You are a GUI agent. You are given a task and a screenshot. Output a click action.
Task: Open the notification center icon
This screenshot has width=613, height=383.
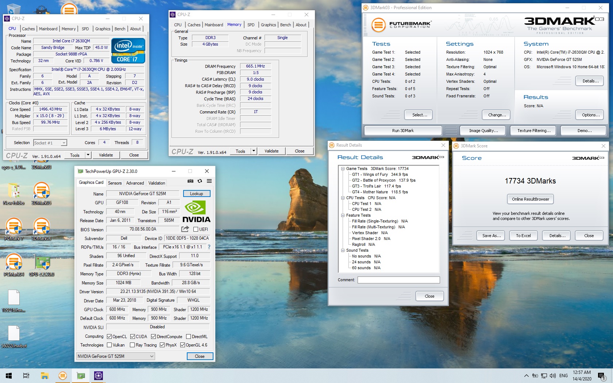pos(602,376)
